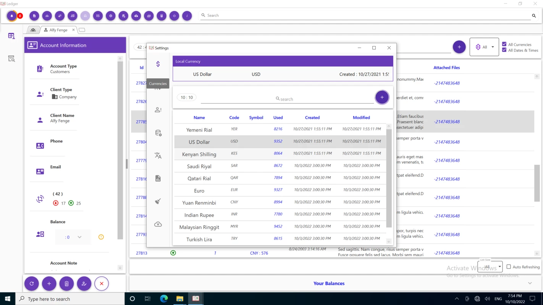The height and width of the screenshot is (305, 543).
Task: Toggle the All Currencies checkbox
Action: click(504, 44)
